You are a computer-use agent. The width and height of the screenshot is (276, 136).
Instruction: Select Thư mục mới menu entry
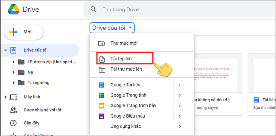click(x=124, y=43)
